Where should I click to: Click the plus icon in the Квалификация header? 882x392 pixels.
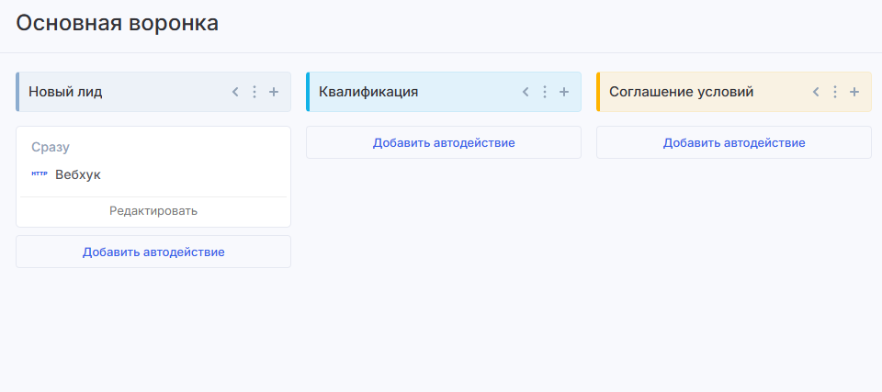click(x=564, y=92)
